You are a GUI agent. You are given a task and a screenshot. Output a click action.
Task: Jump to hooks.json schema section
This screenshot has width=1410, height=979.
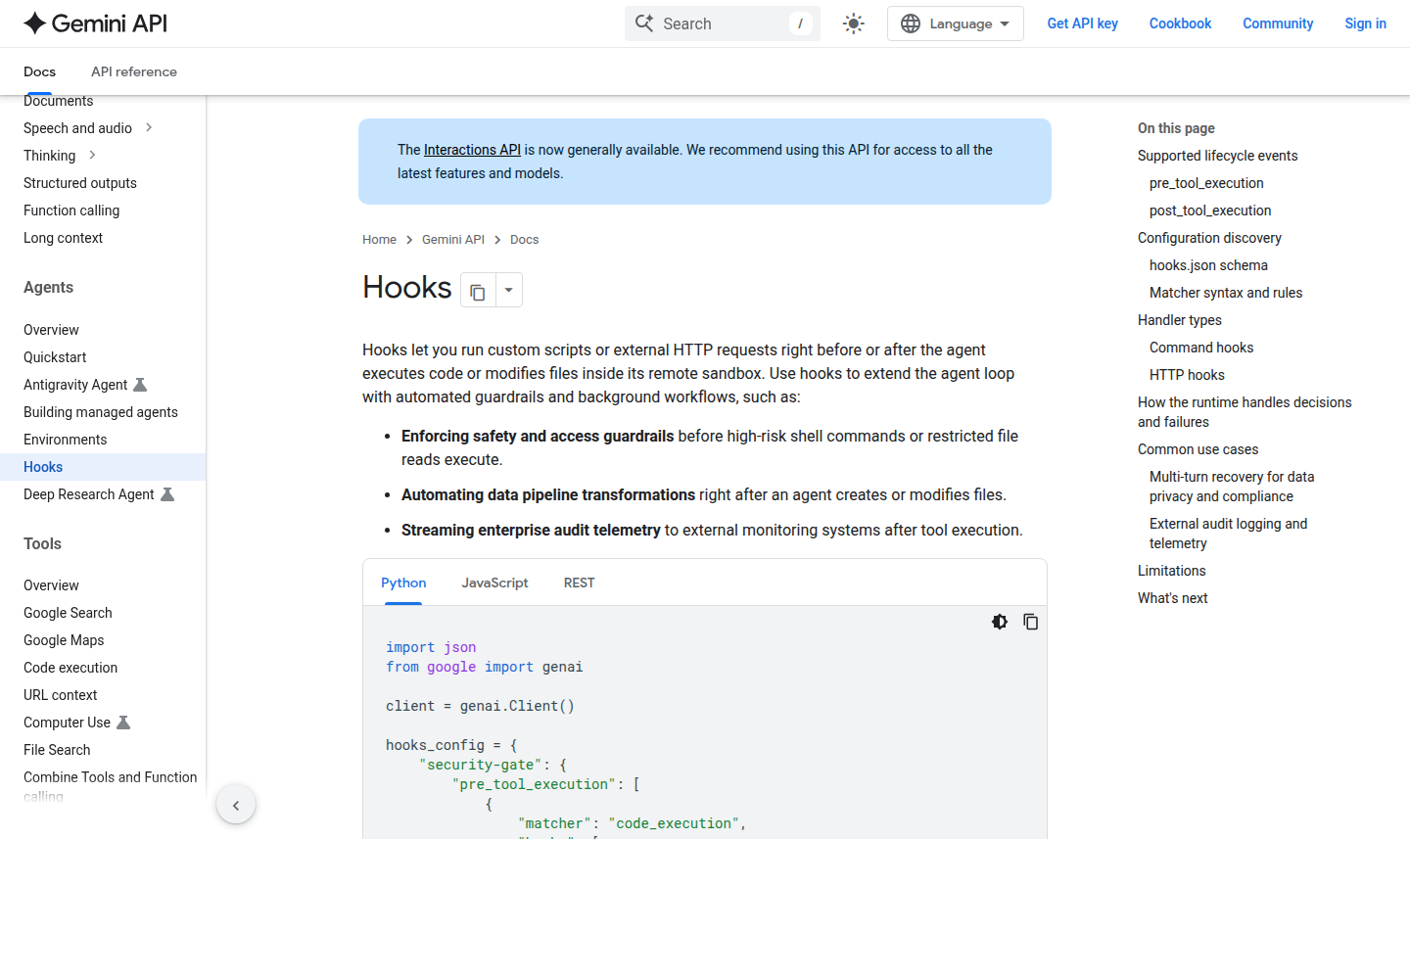[1208, 265]
